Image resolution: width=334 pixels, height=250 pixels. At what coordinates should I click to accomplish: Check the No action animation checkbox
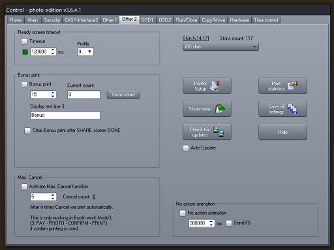[183, 213]
